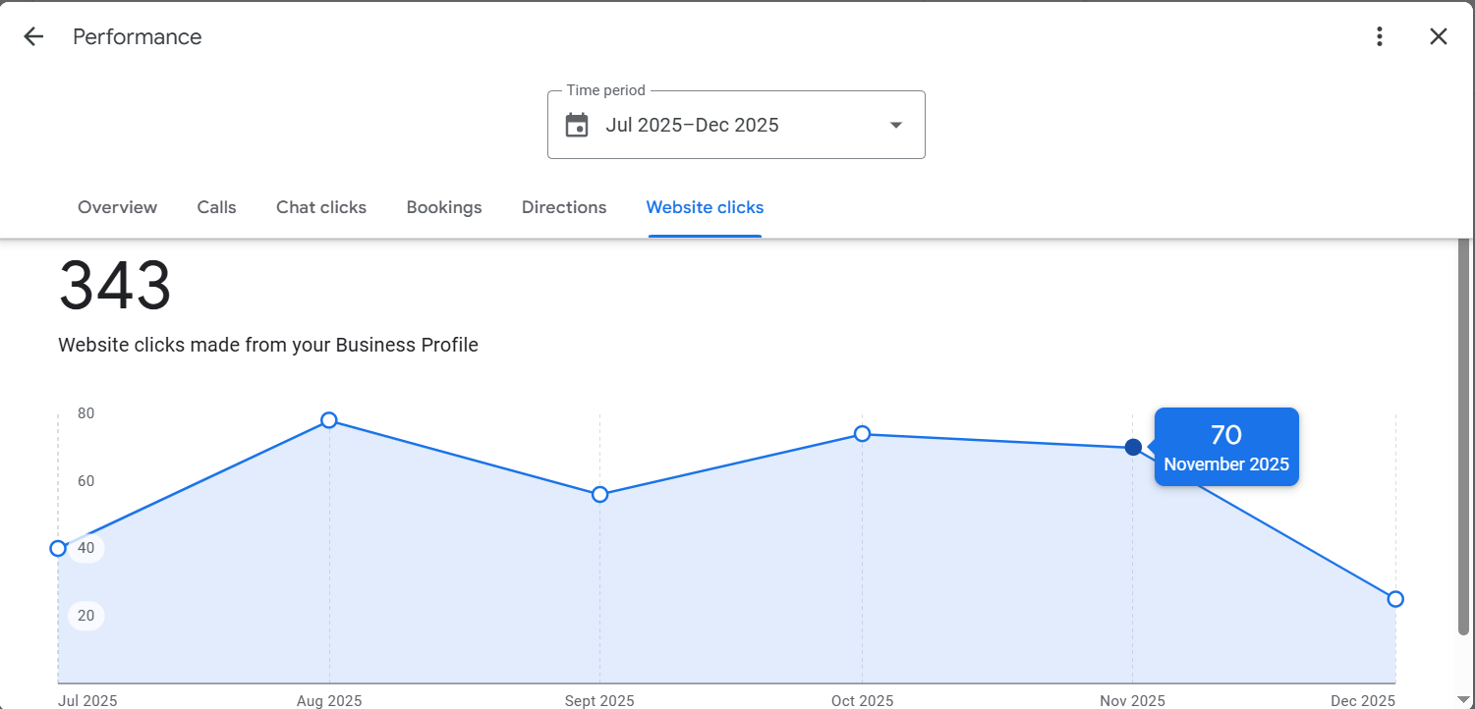The height and width of the screenshot is (709, 1475).
Task: Click the Sept 2025 chart data point
Action: [x=599, y=494]
